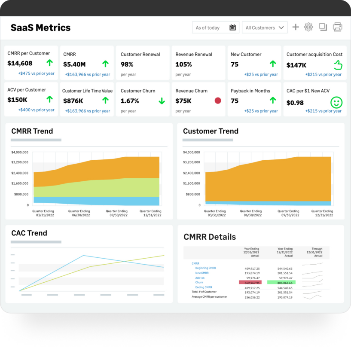Open settings with the gear icon

(x=308, y=27)
